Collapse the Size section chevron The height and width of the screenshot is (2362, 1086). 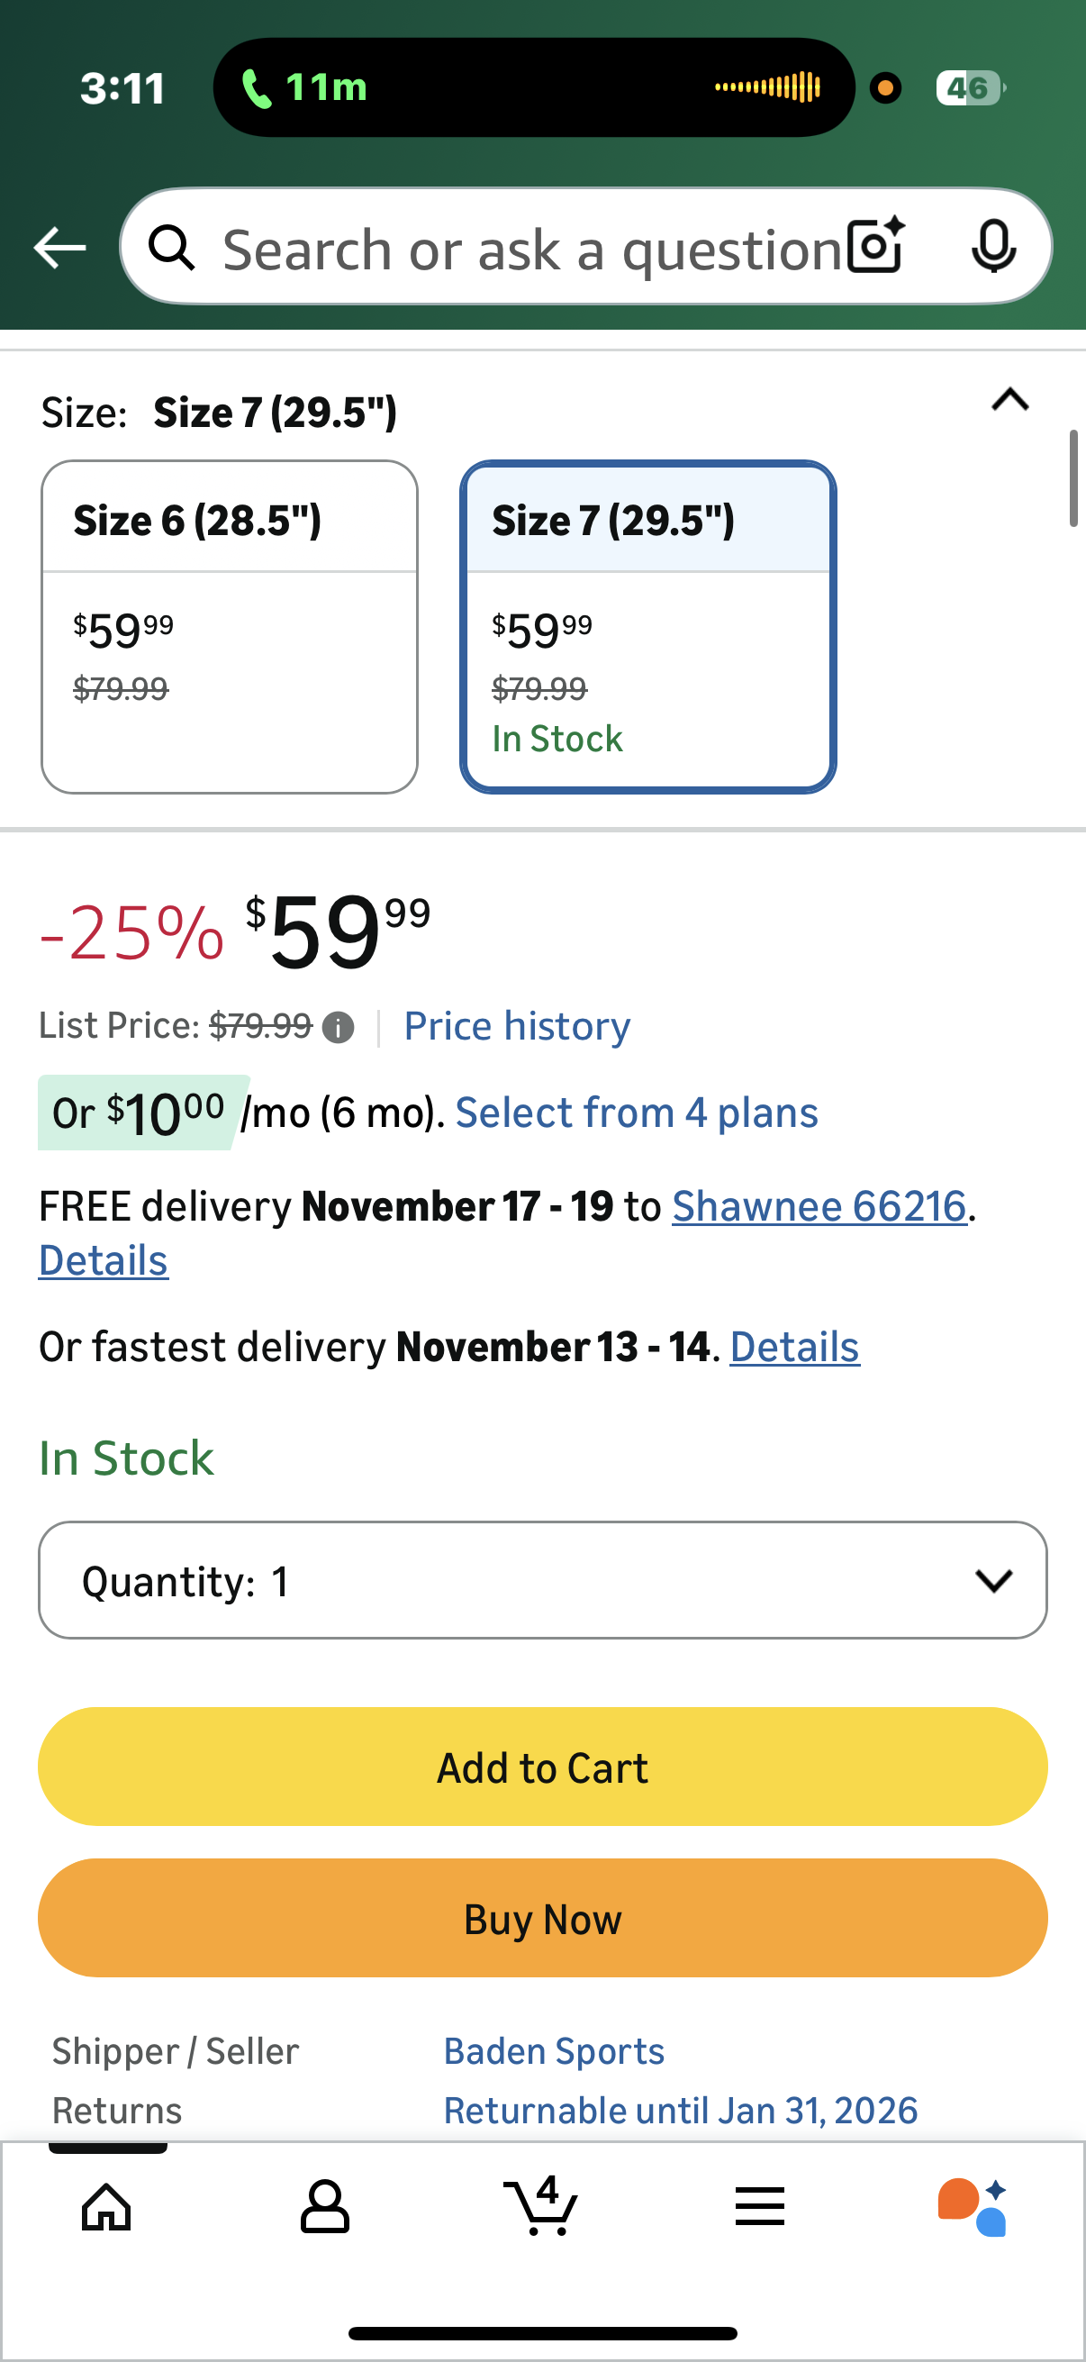pos(1010,400)
